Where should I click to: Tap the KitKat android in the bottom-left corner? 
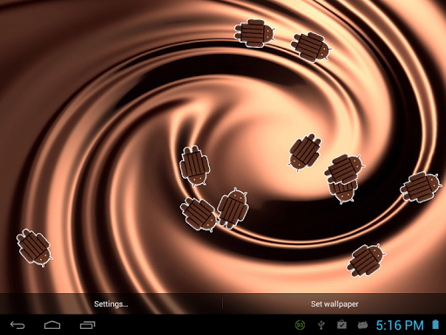tap(34, 248)
